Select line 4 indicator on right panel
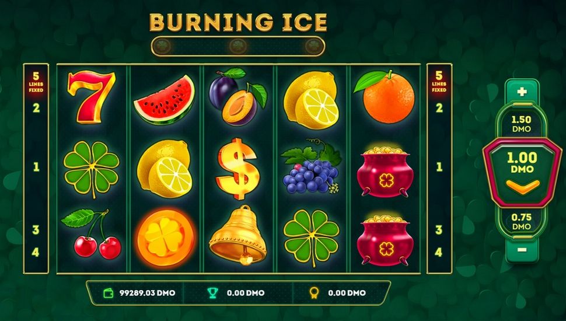The height and width of the screenshot is (321, 566). (439, 252)
